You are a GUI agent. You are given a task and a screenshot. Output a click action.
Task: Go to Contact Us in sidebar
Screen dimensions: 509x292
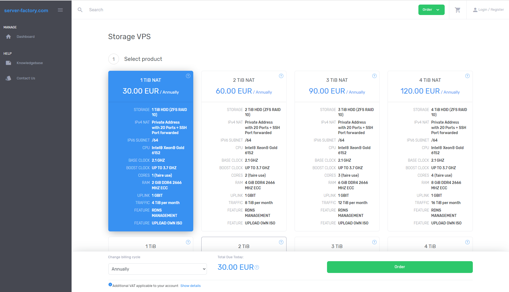(x=26, y=78)
